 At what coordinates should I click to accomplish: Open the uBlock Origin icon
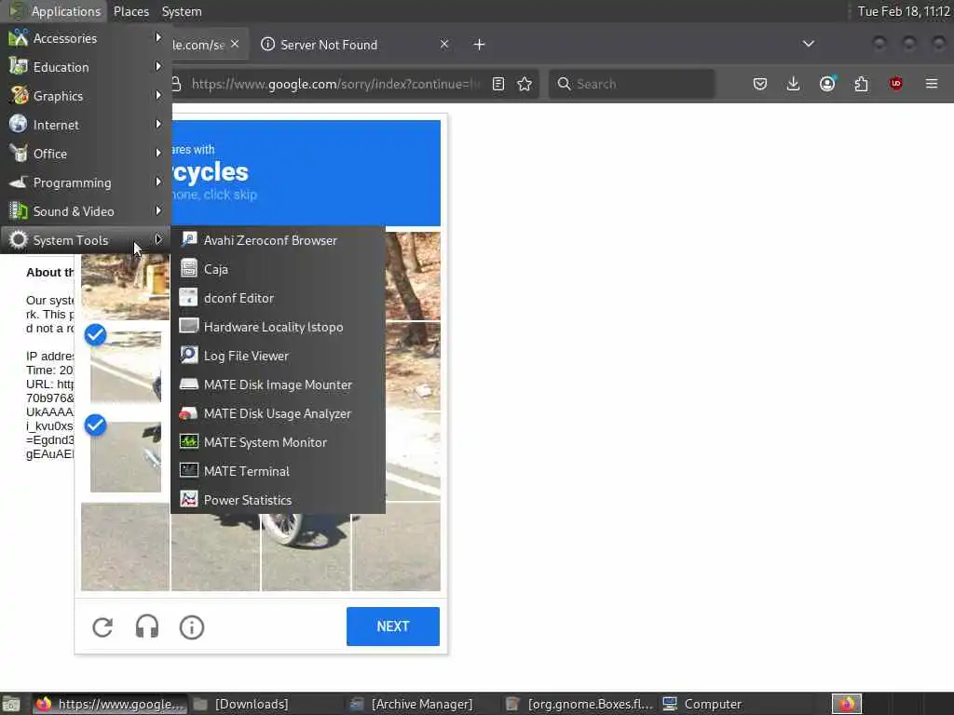(895, 84)
